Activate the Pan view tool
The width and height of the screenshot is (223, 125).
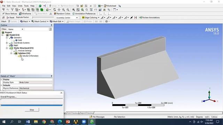click(x=59, y=10)
